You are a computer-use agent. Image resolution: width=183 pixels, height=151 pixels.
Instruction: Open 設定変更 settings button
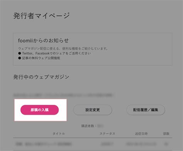point(93,110)
